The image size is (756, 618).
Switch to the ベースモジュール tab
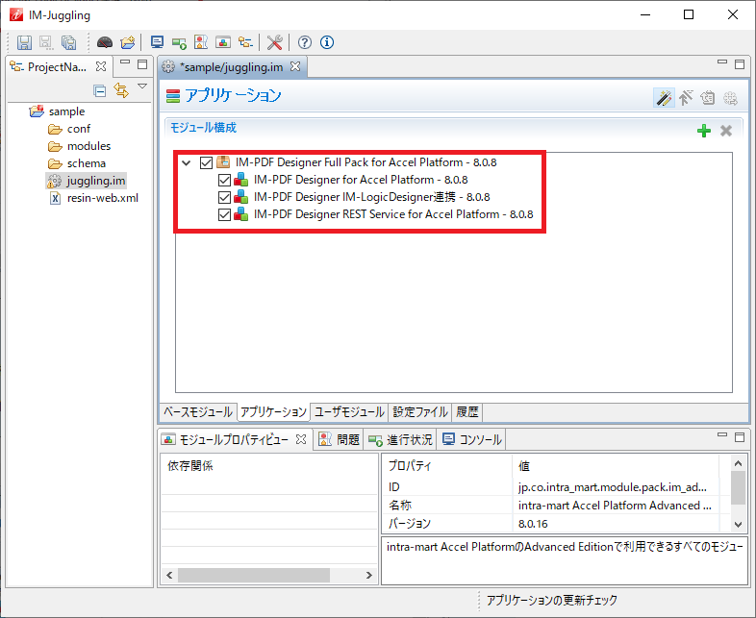pos(198,412)
